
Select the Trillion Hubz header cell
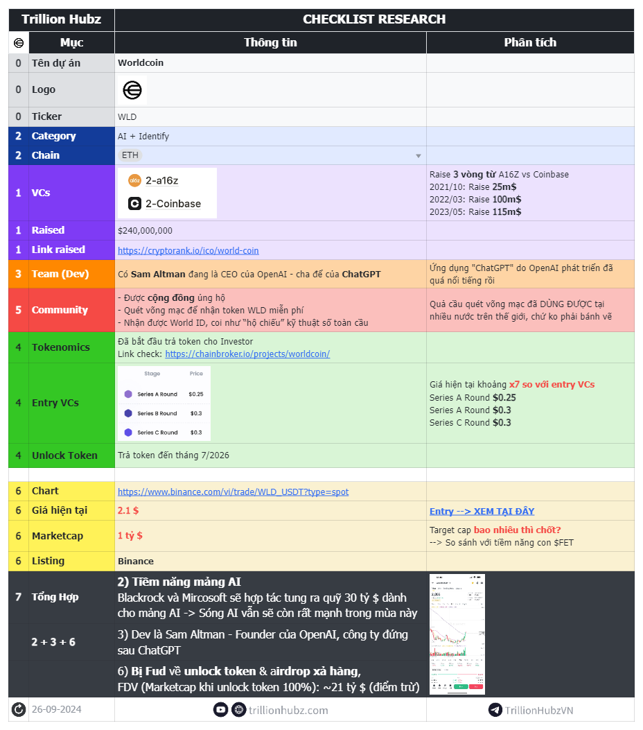[x=62, y=19]
